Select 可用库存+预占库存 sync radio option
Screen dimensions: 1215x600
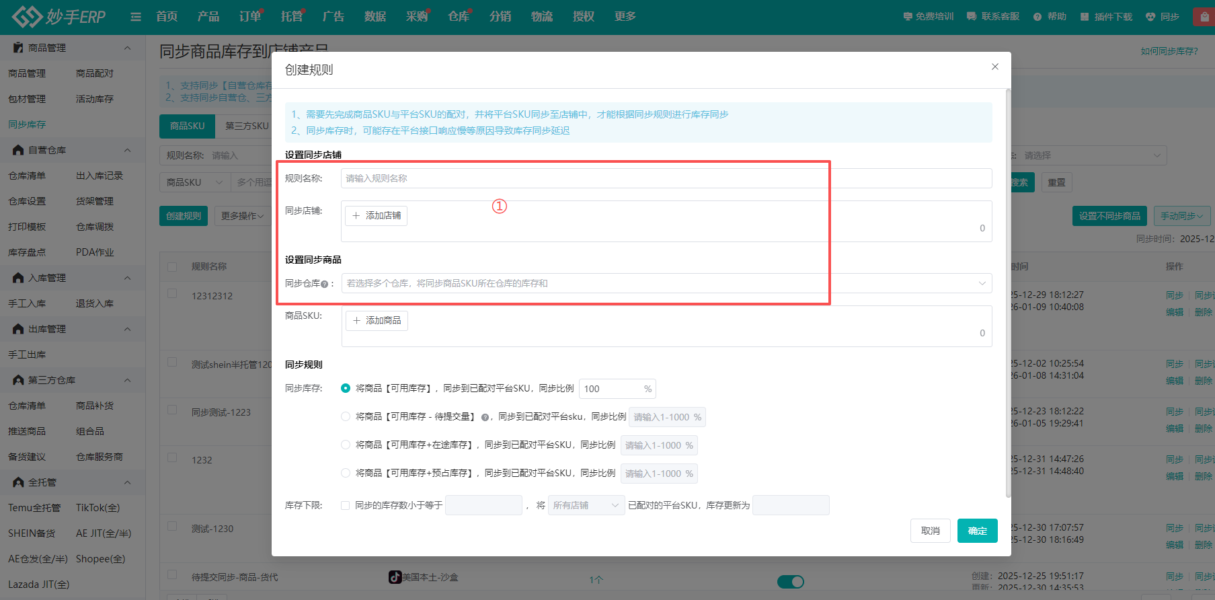(x=346, y=473)
